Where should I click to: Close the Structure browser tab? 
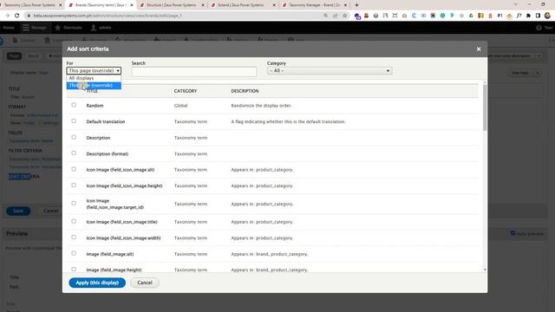tap(203, 5)
